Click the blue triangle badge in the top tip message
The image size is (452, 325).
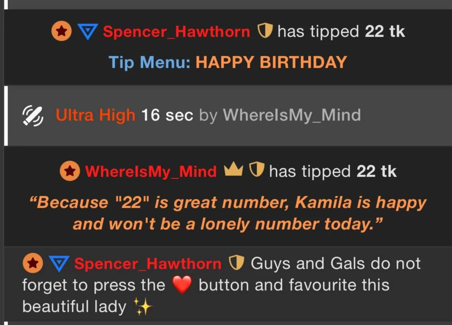[88, 32]
